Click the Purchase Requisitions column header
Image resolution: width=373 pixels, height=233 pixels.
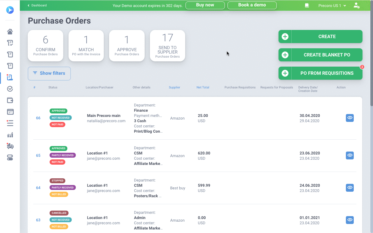pos(240,87)
